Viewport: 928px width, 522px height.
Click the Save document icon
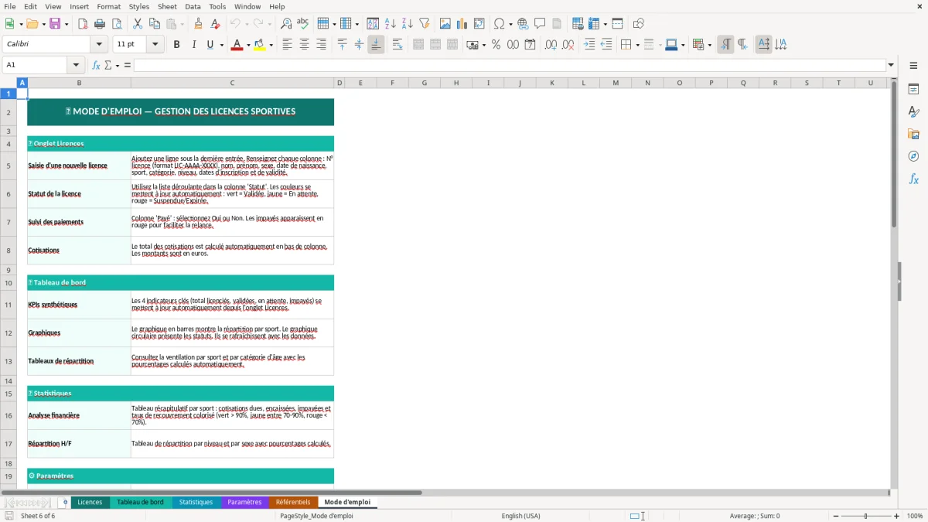pos(56,24)
